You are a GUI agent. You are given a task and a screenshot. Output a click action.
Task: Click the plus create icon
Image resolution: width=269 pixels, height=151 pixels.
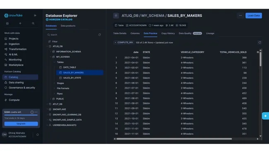(20, 23)
